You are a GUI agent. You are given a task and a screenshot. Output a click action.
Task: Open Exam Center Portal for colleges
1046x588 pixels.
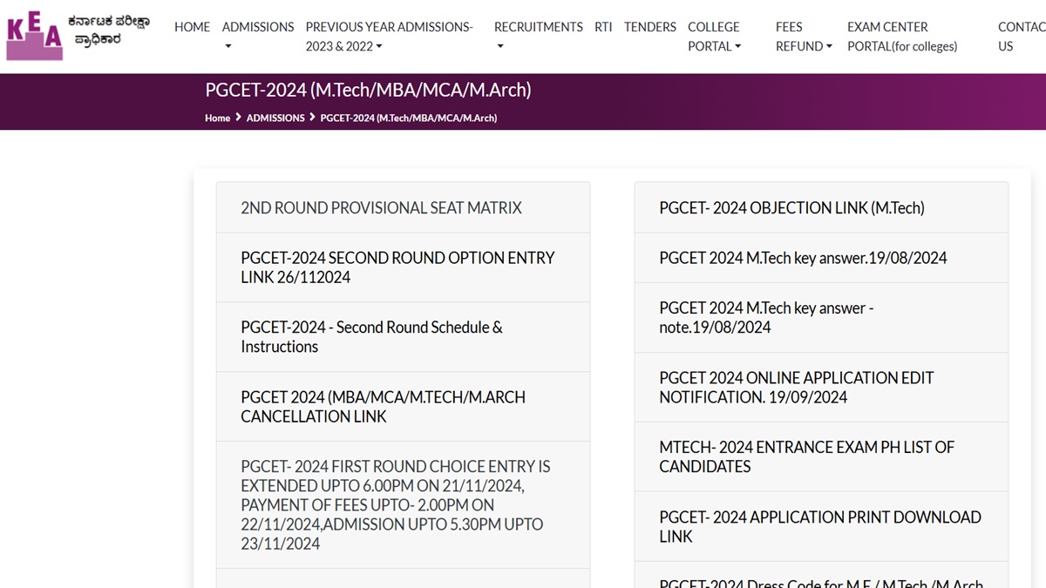901,36
